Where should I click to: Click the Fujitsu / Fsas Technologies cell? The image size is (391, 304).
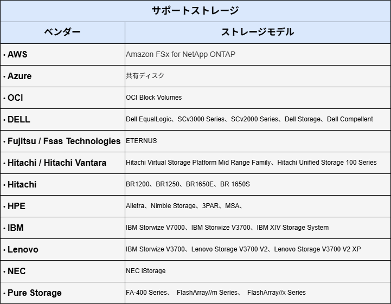pyautogui.click(x=64, y=141)
